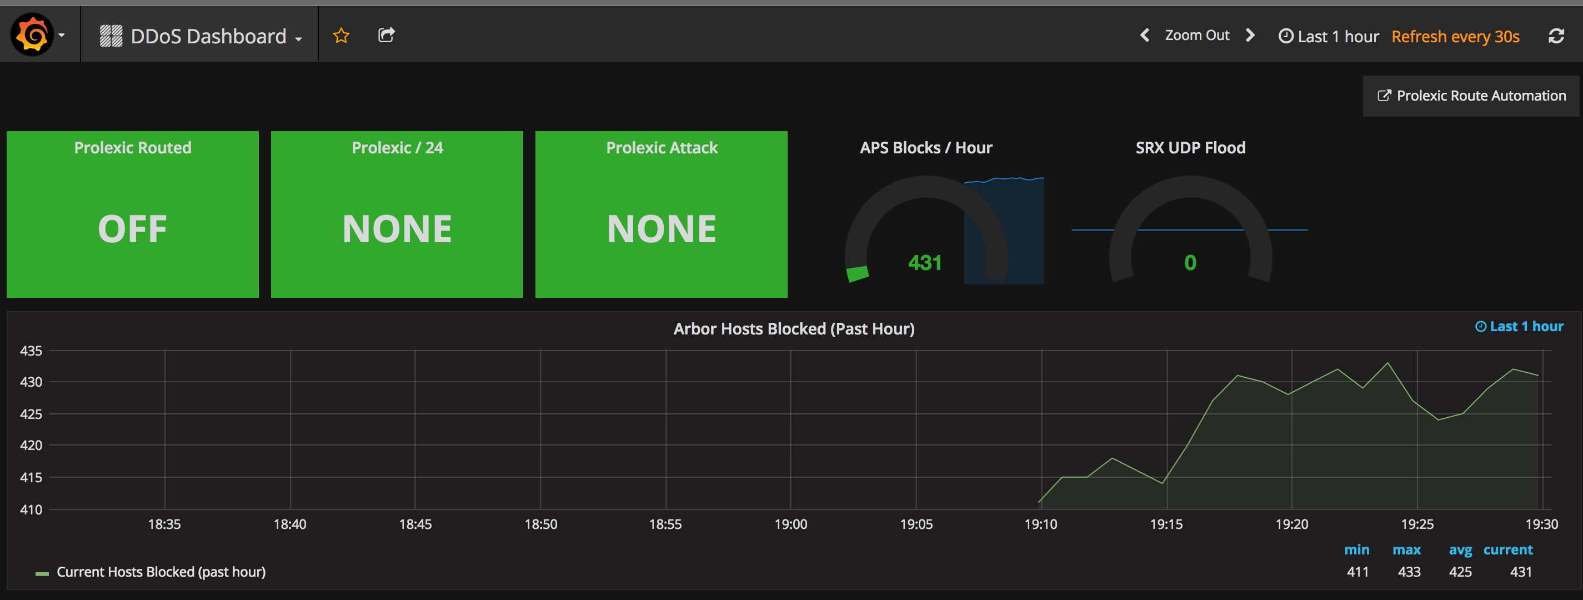Open the Last 1 hour time picker

(1329, 36)
